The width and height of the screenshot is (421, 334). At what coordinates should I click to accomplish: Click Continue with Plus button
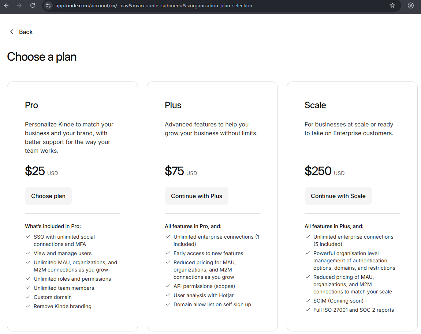pyautogui.click(x=196, y=196)
